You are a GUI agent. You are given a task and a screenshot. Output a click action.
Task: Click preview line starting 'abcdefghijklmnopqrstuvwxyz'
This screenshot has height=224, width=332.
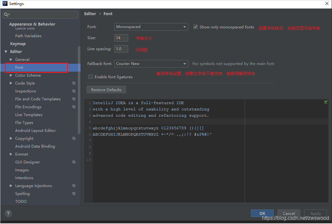(x=148, y=128)
